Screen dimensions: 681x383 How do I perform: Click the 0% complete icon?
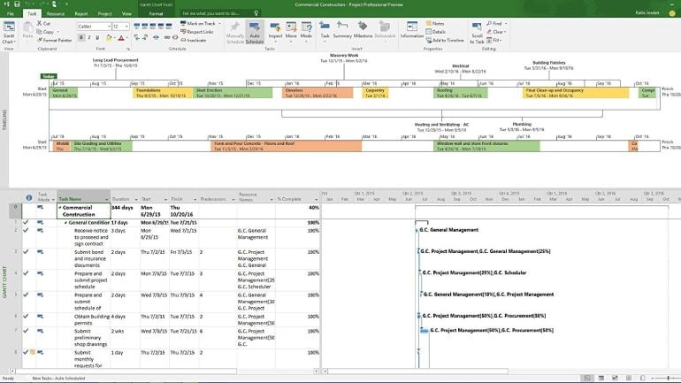pyautogui.click(x=137, y=26)
